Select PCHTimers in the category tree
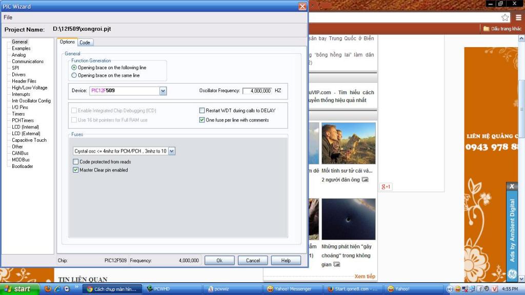The image size is (525, 295). point(23,120)
